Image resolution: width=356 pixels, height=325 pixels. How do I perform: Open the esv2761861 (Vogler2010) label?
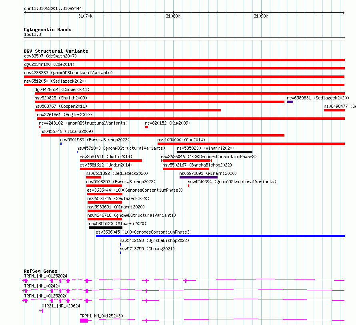[x=64, y=115]
